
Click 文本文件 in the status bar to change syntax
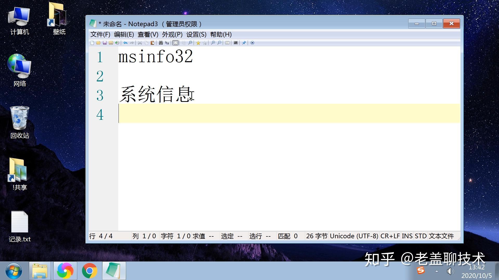441,236
